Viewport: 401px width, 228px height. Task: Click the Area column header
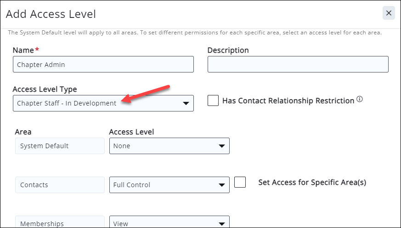pos(23,132)
